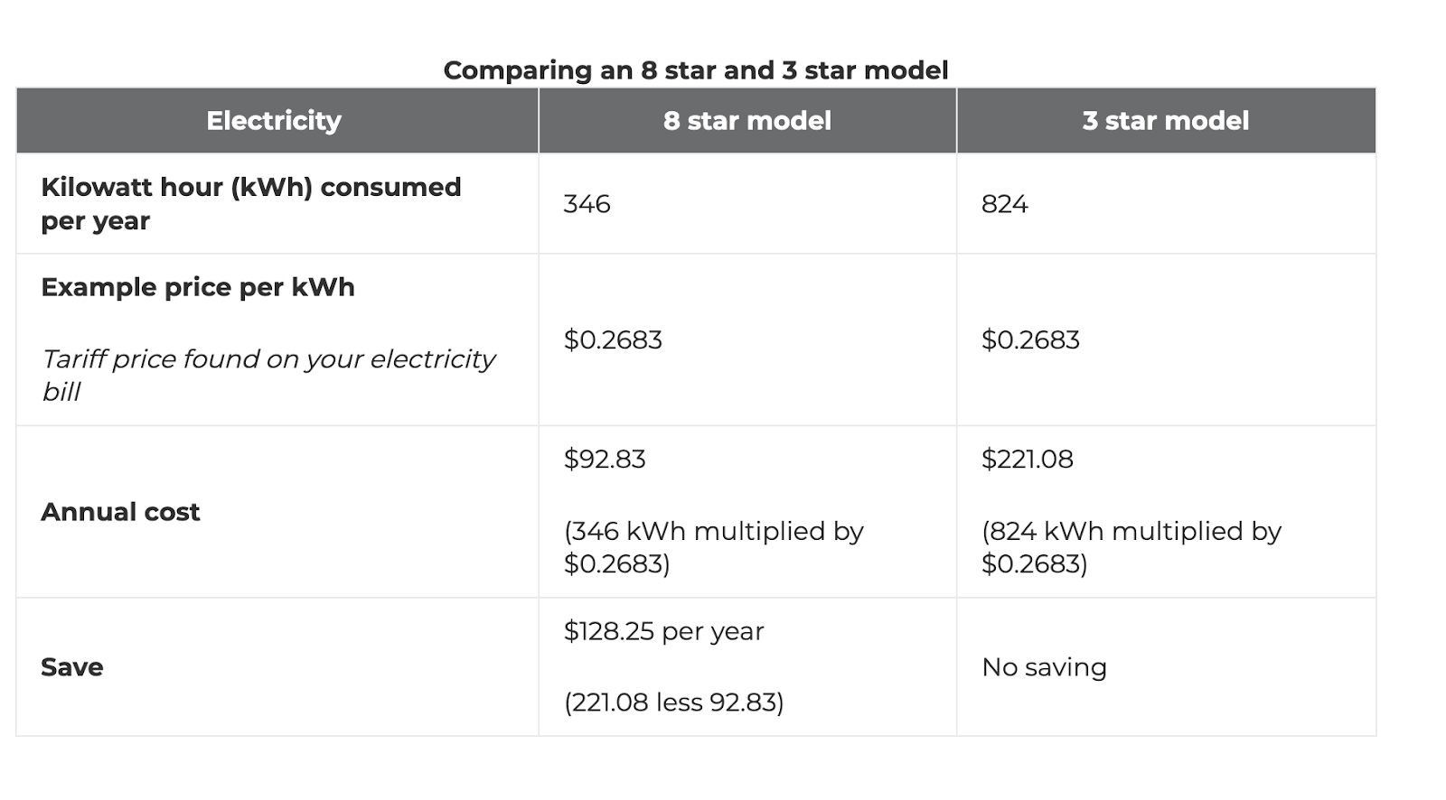
Task: Click the 'Save' row label
Action: [72, 667]
